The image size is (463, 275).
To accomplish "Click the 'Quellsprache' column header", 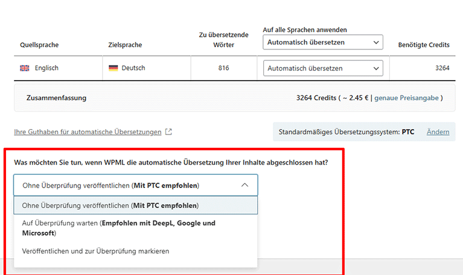I will click(x=39, y=45).
